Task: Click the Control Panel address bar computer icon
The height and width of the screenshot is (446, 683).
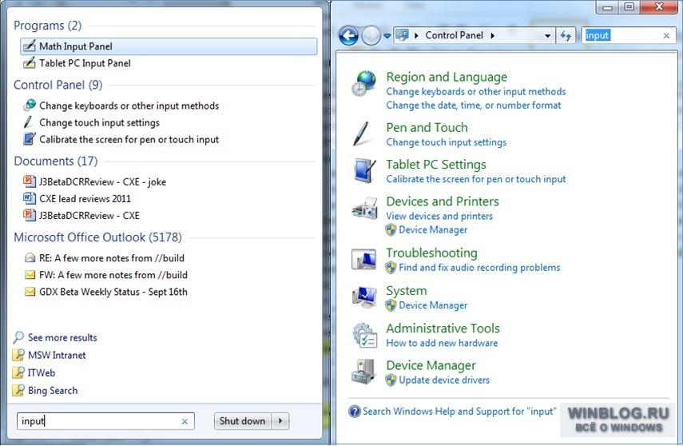Action: pos(403,35)
